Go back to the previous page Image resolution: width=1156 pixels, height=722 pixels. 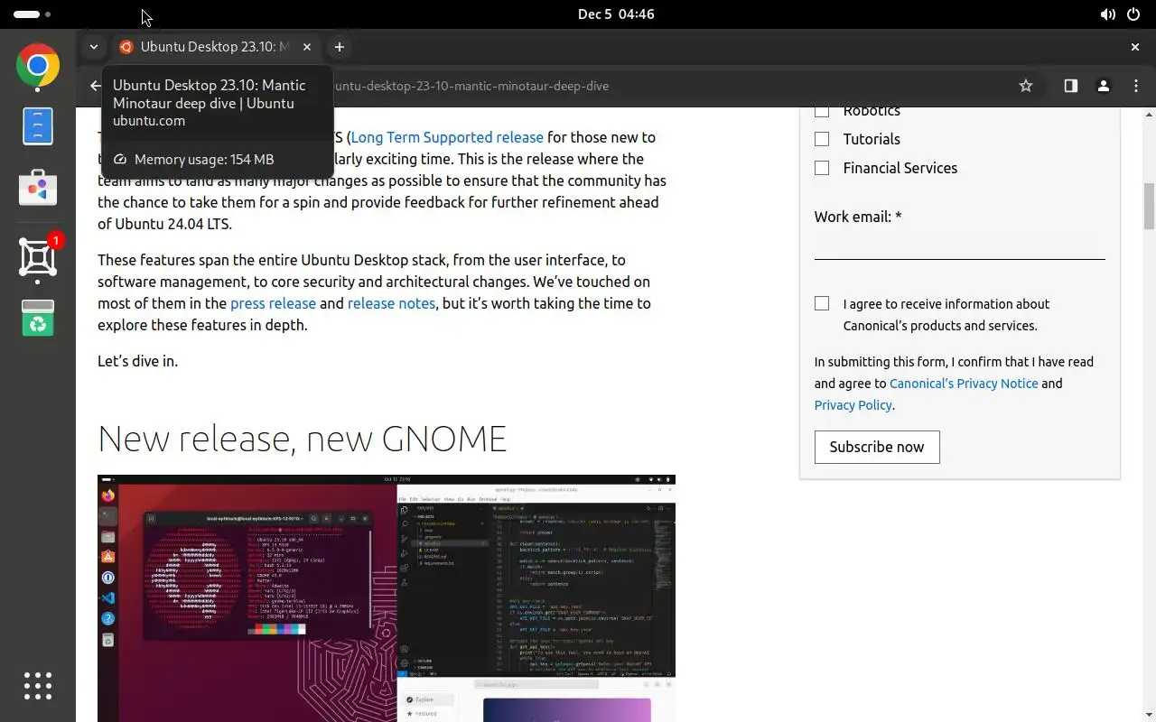(x=96, y=86)
